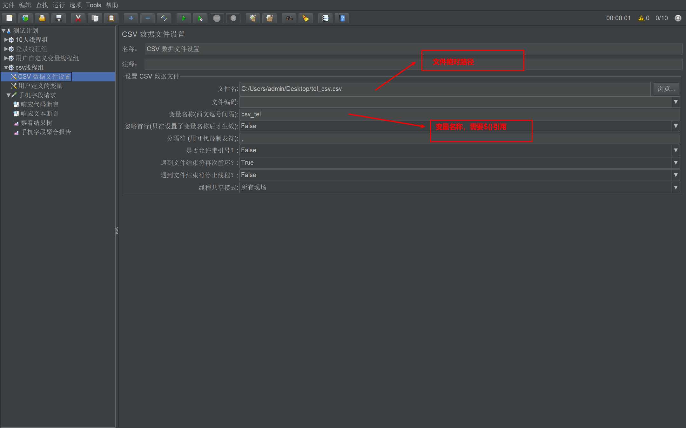
Task: Expand all nodes with plus icon
Action: [131, 18]
